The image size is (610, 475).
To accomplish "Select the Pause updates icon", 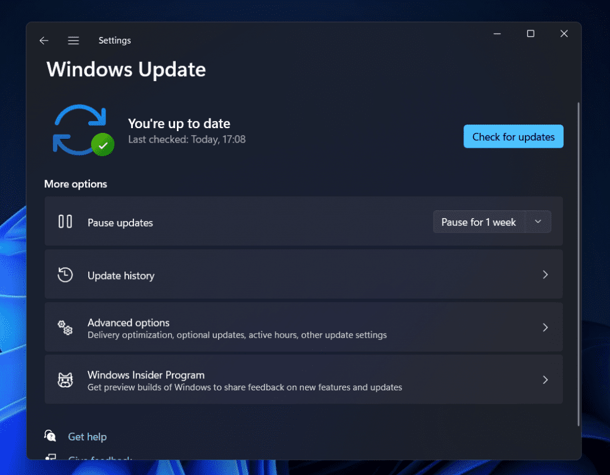I will coord(66,222).
